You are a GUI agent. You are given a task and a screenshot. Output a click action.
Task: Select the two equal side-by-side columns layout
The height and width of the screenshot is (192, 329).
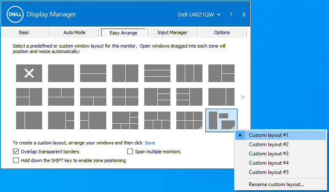tap(125, 73)
